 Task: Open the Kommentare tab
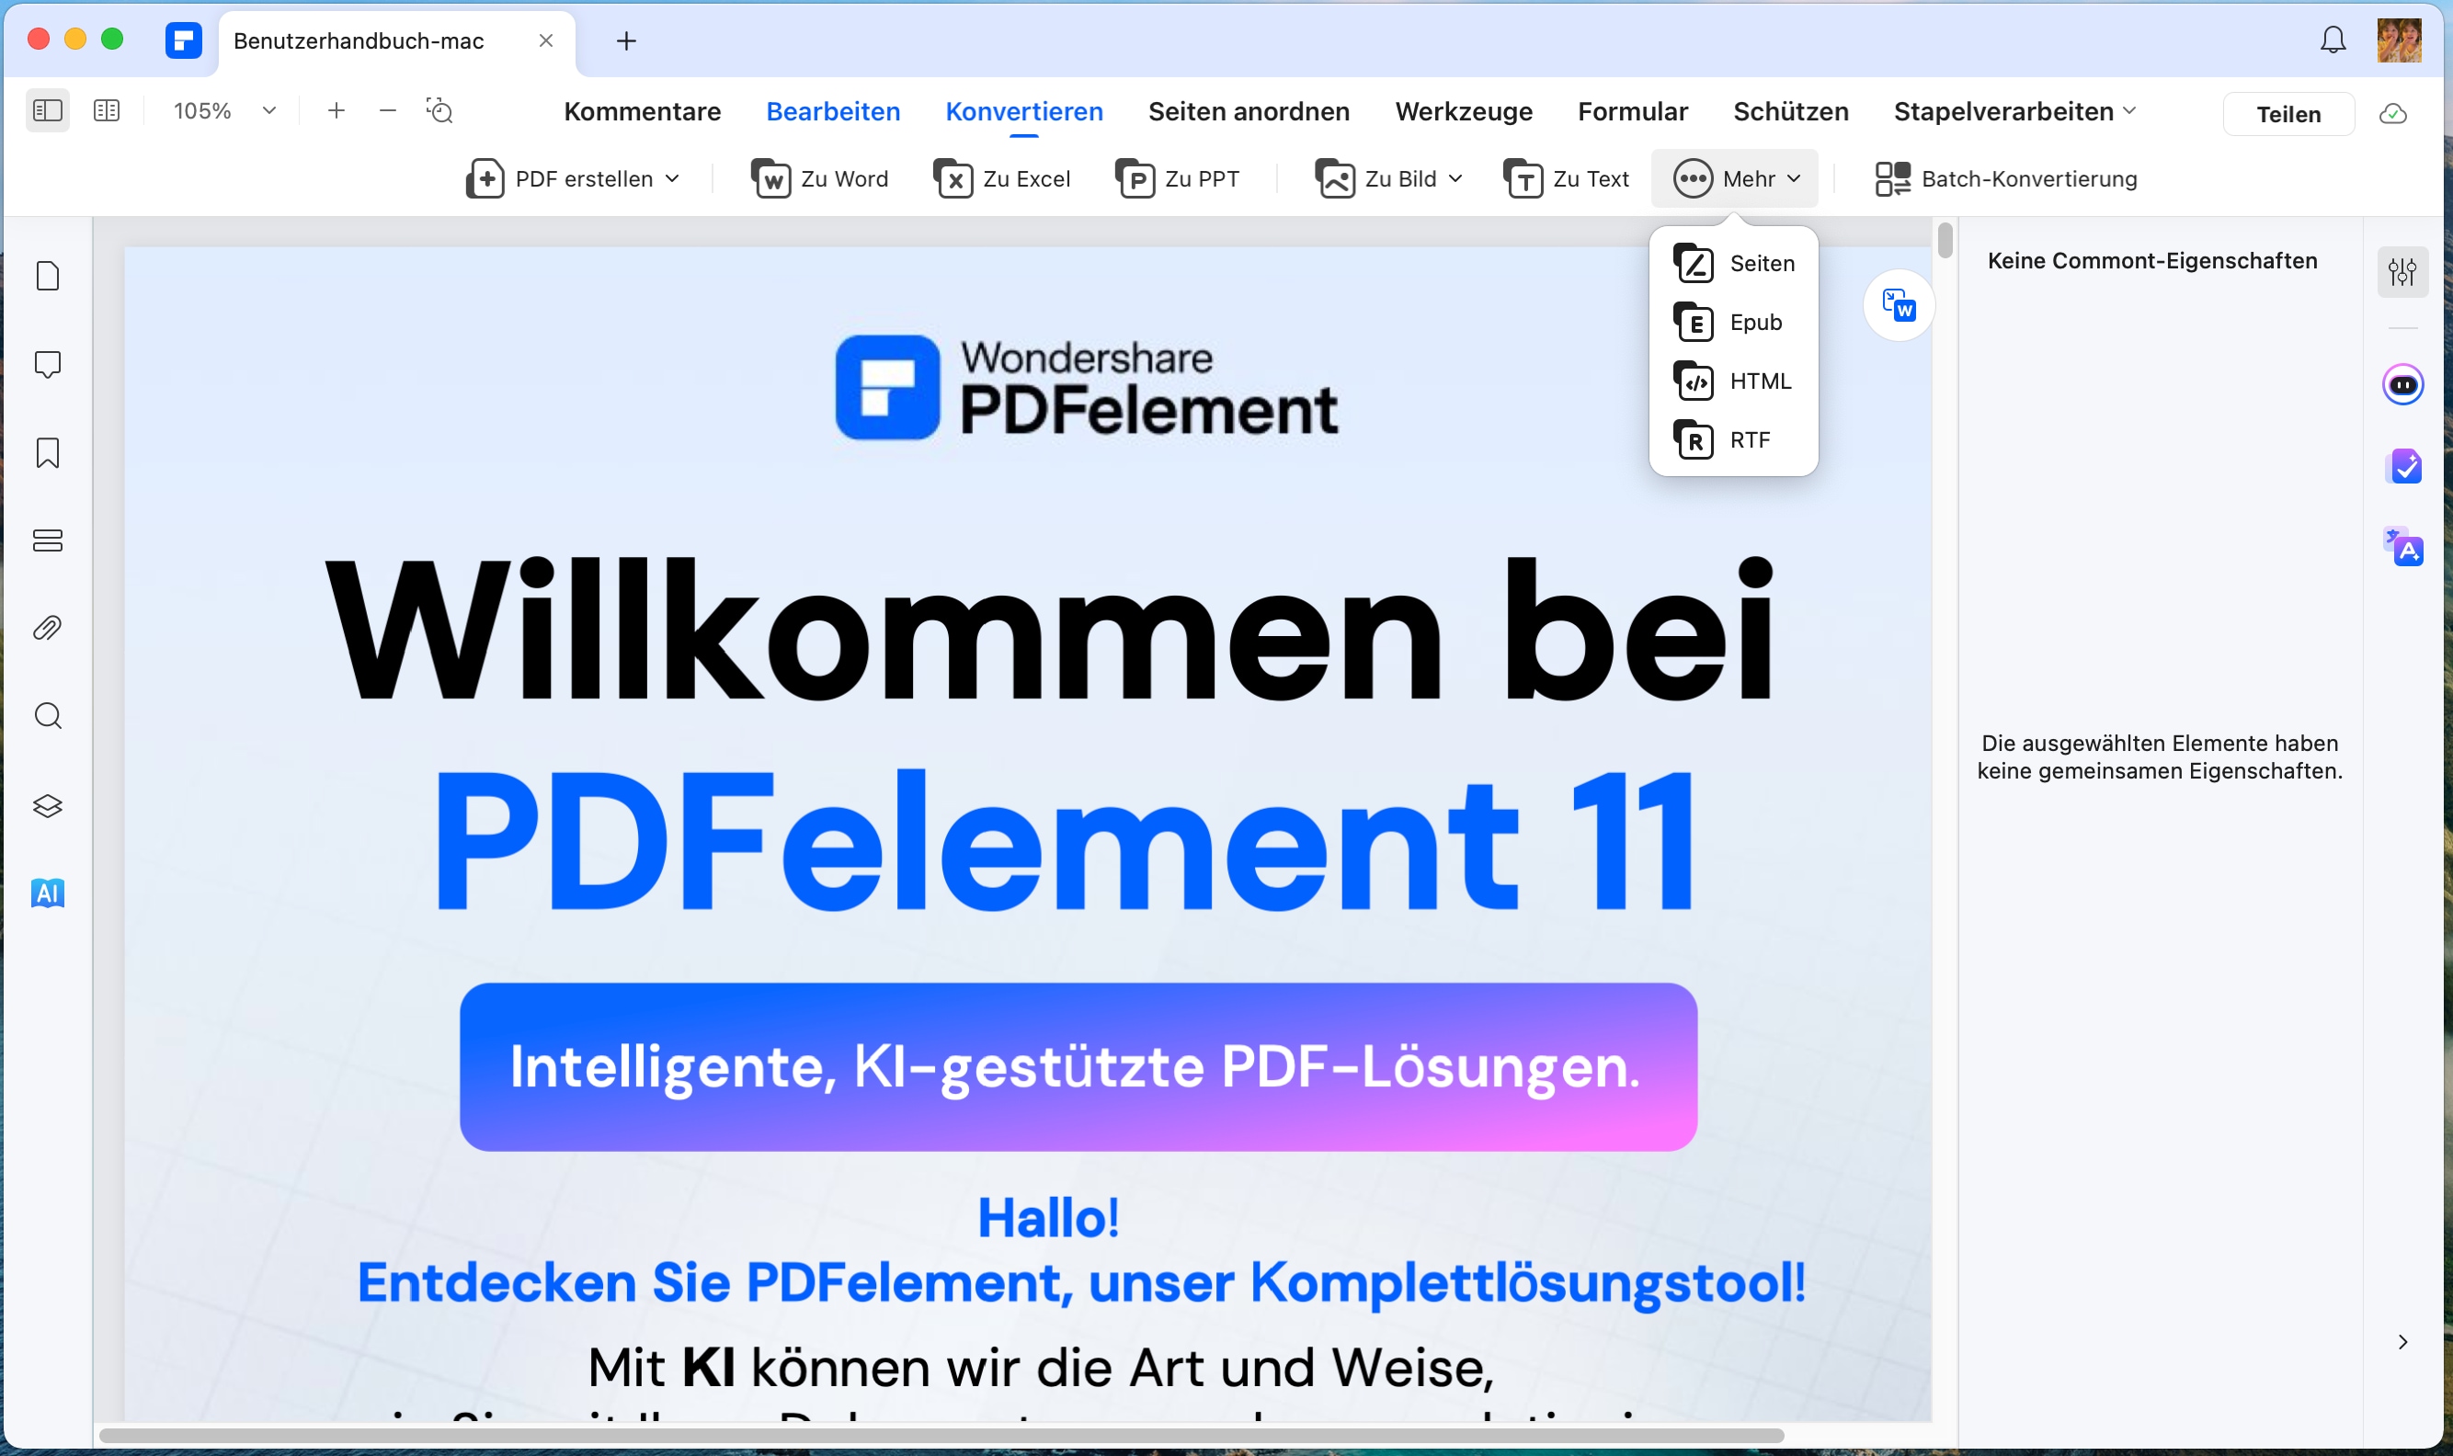click(642, 112)
